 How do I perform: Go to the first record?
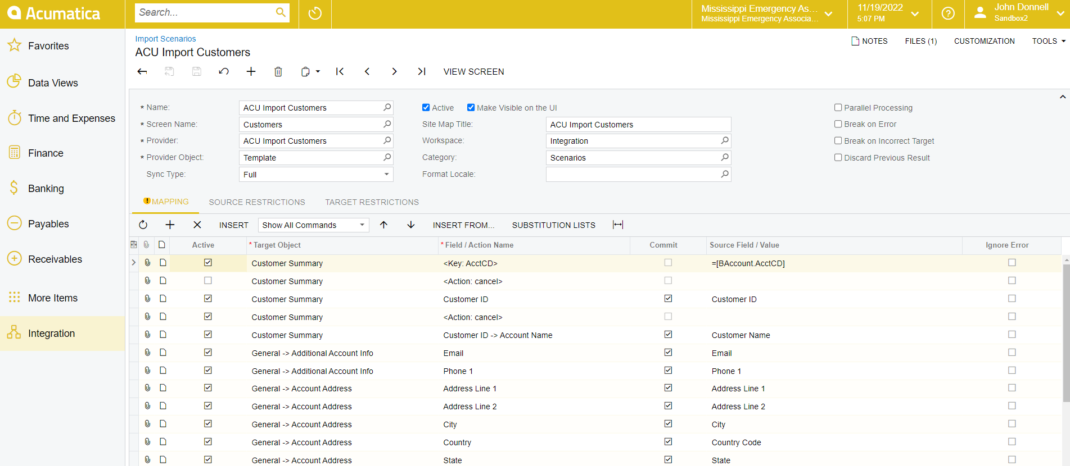pos(340,71)
